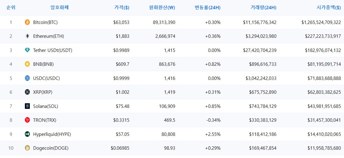
Task: Select XRP market cap $62,803,382,625
Action: pyautogui.click(x=324, y=92)
